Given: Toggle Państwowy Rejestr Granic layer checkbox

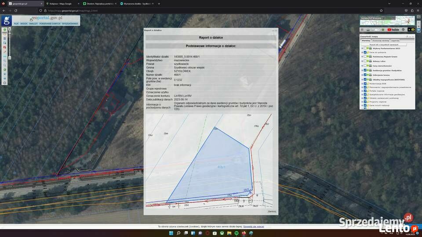Looking at the screenshot, I should pos(365,57).
